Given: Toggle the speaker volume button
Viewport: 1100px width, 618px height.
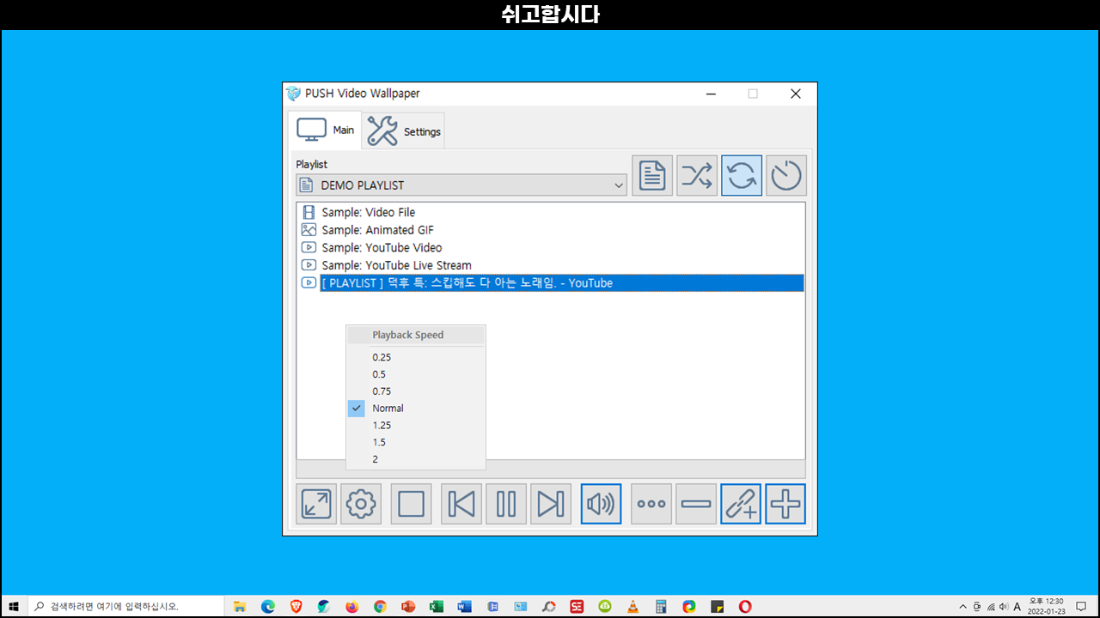Looking at the screenshot, I should (x=601, y=504).
